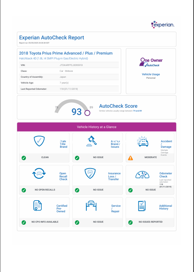Image resolution: width=194 pixels, height=272 pixels.
Task: Click the MODERATE status label
Action: coord(151,157)
